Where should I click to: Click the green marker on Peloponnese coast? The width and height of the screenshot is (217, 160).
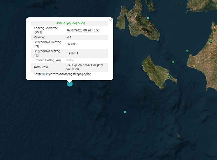pos(211,41)
